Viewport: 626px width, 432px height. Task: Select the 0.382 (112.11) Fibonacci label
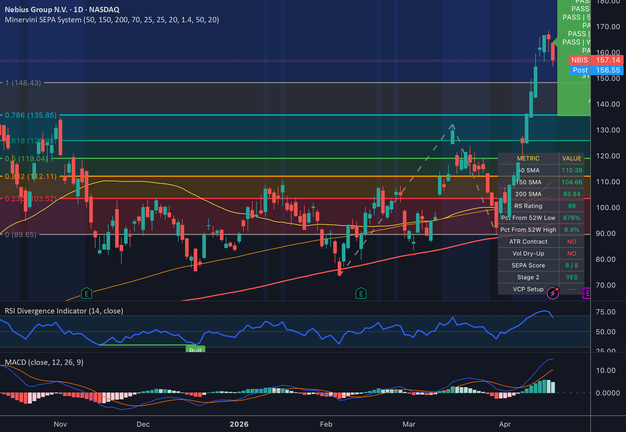coord(31,176)
